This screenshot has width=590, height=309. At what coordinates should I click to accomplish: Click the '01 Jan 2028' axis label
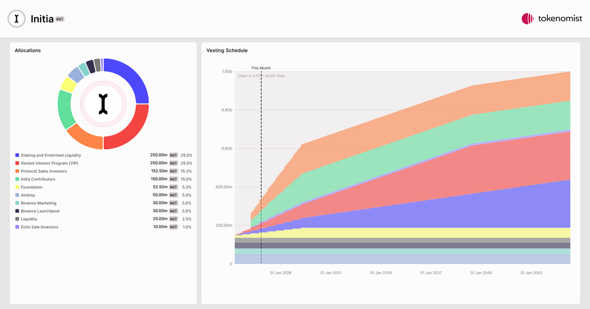pos(281,272)
